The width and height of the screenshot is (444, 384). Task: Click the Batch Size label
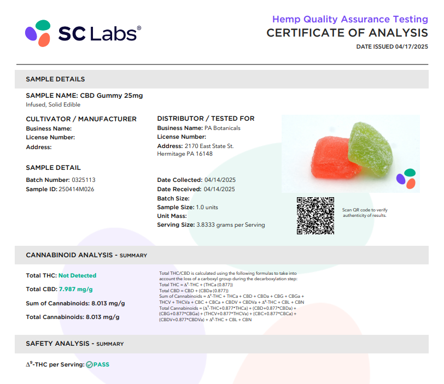click(173, 198)
